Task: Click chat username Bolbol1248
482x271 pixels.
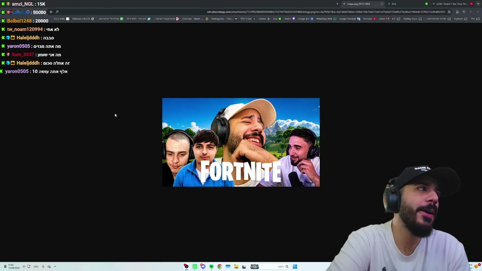Action: click(19, 21)
